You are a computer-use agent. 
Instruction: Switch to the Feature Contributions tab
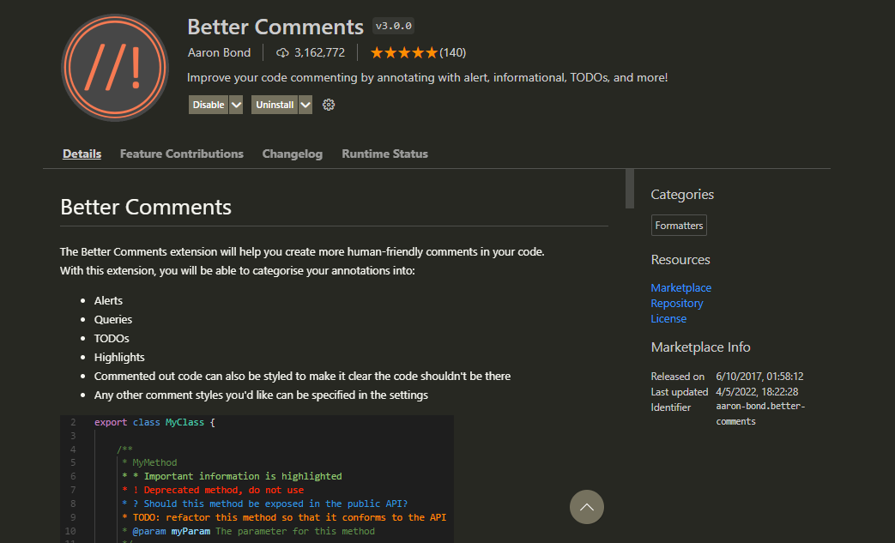[x=181, y=154]
